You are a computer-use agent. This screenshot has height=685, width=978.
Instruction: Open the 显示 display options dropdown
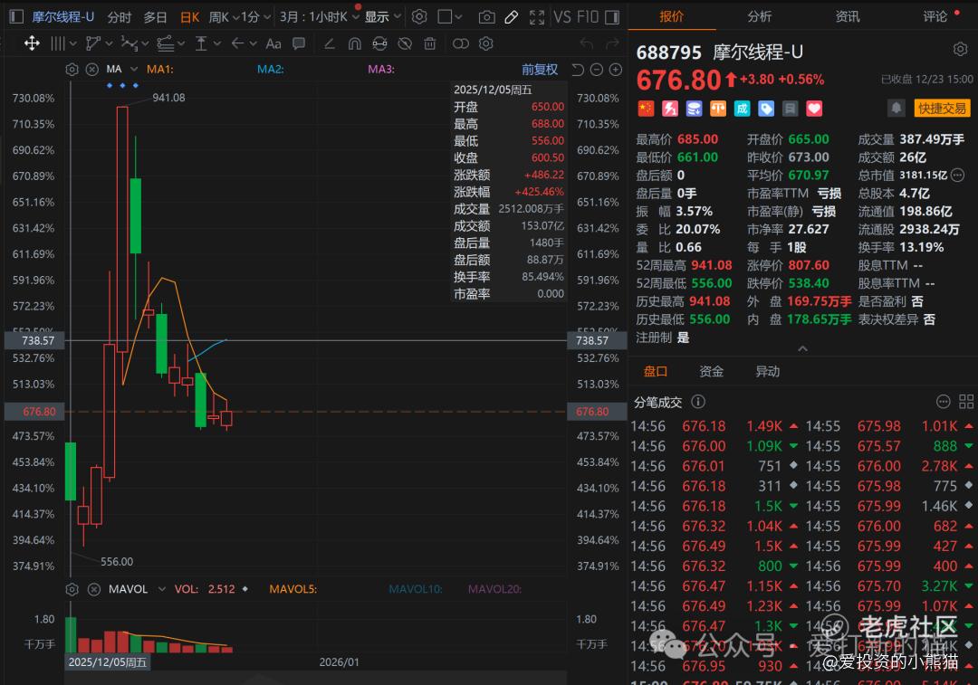click(383, 17)
